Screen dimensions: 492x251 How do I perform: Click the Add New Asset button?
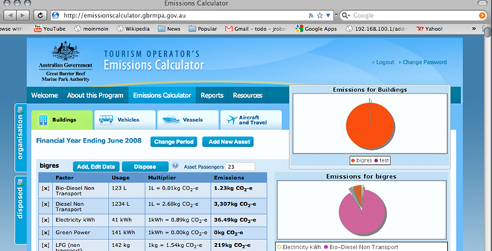[x=228, y=142]
